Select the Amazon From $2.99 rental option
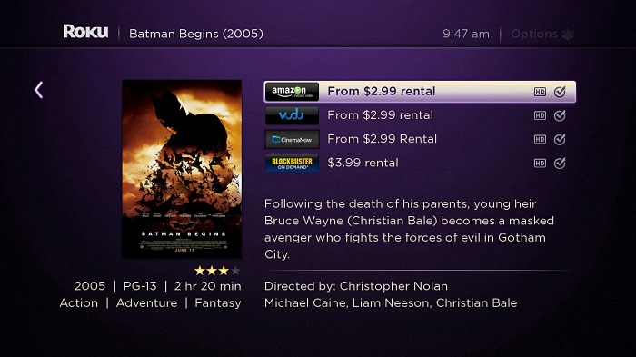Image resolution: width=636 pixels, height=357 pixels. (x=420, y=92)
